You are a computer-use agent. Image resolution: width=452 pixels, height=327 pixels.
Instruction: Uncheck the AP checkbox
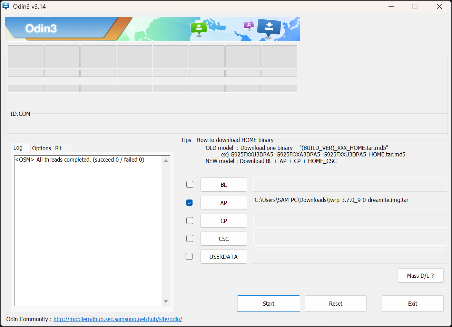[x=189, y=203]
